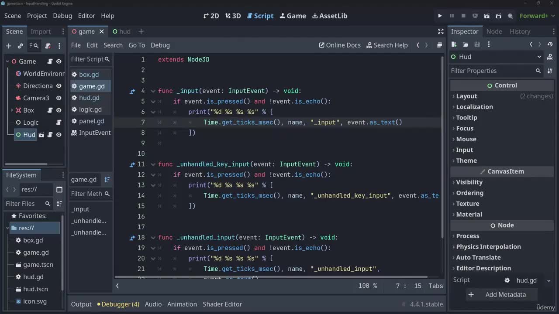
Task: Open the Inspector object history icon
Action: 550,44
